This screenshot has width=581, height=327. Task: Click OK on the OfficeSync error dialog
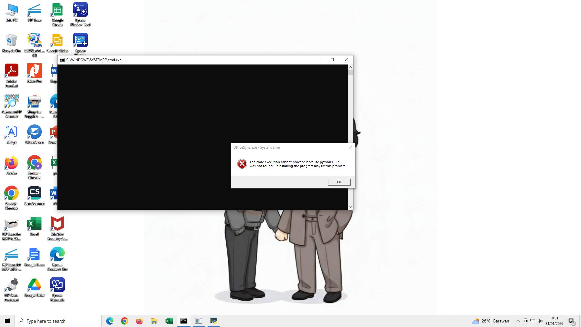pyautogui.click(x=339, y=182)
